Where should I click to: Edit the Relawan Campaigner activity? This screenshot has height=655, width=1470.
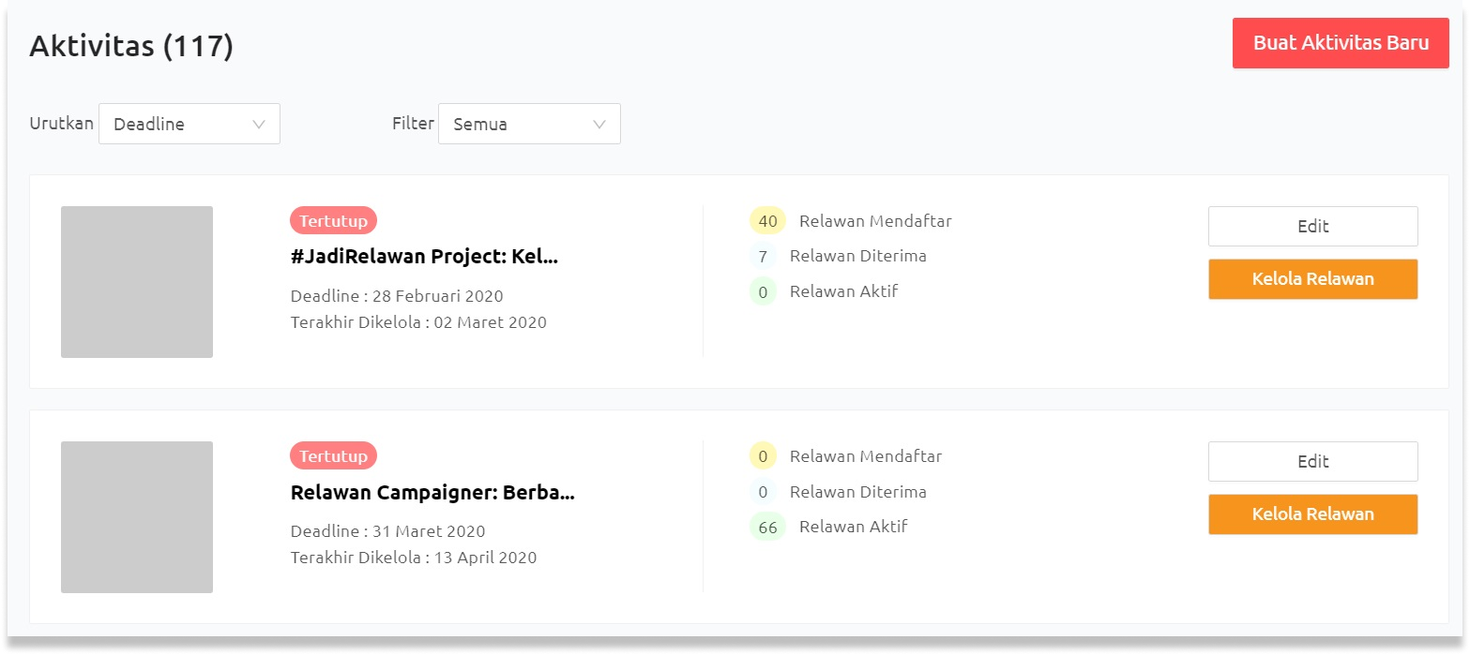(1312, 461)
